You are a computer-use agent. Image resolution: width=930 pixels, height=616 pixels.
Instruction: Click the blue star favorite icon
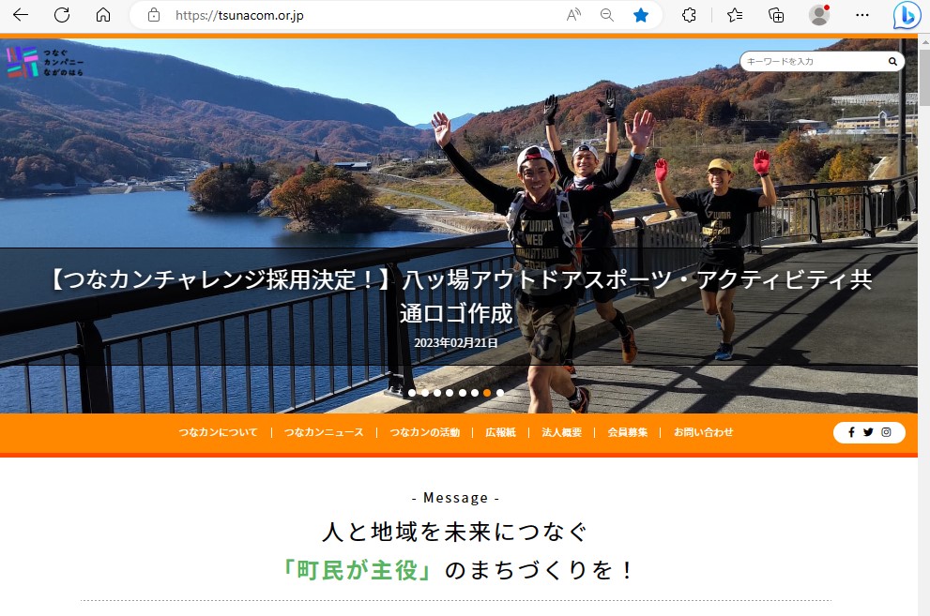pos(641,15)
